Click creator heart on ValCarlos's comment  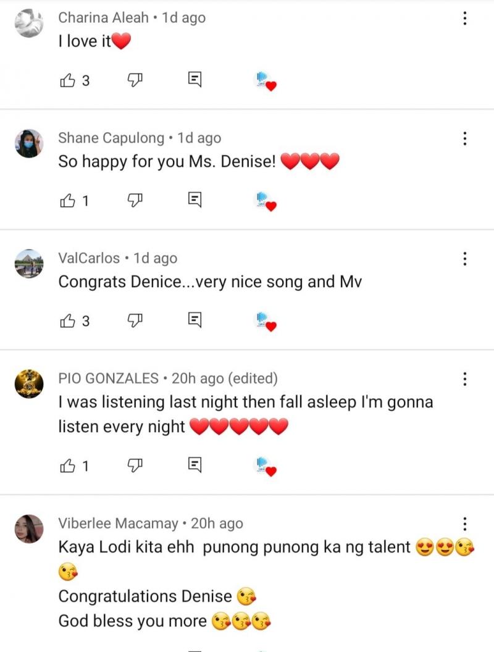[266, 322]
